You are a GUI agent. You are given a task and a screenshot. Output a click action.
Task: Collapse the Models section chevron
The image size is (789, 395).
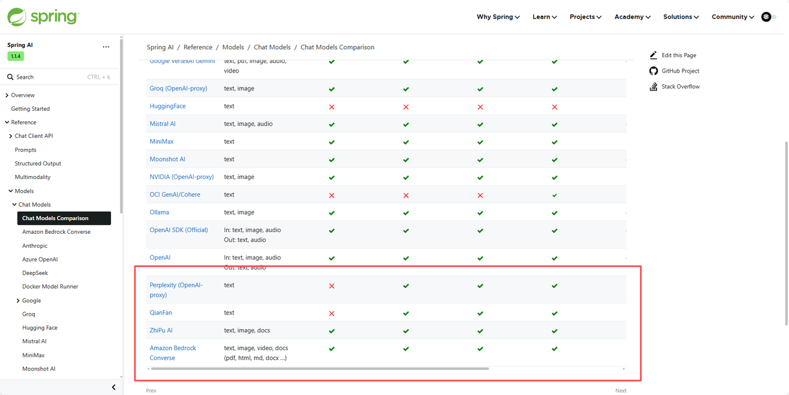10,191
